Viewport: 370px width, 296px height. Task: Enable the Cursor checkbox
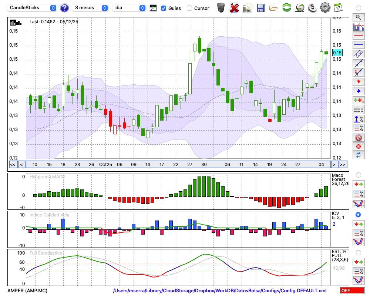(x=189, y=8)
